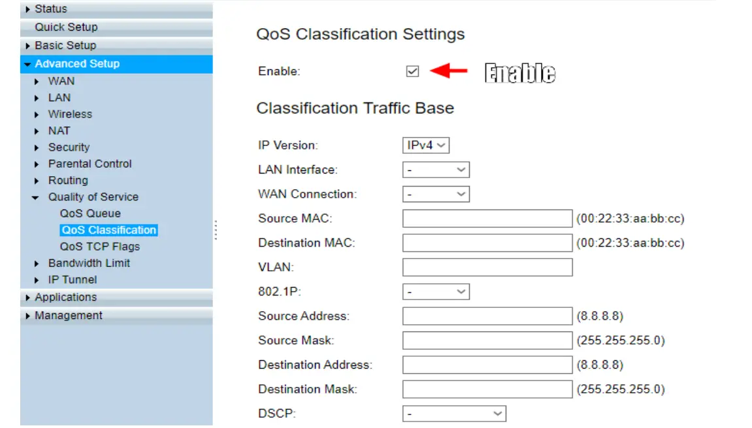Viewport: 752px width, 428px height.
Task: Enable the QoS Classification checkbox
Action: coord(412,71)
